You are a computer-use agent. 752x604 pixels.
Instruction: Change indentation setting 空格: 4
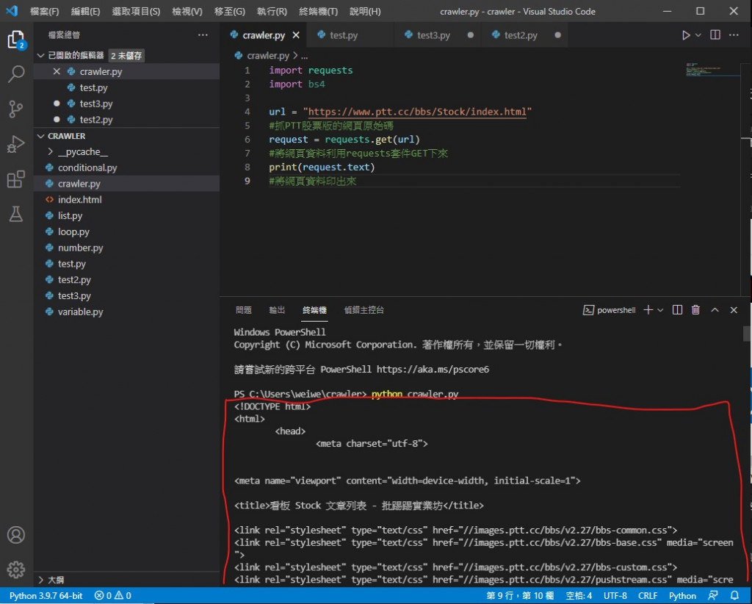click(579, 595)
